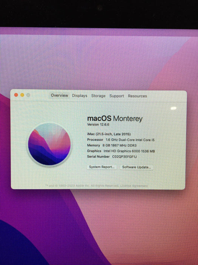Click the grey zoom window button

(x=28, y=95)
